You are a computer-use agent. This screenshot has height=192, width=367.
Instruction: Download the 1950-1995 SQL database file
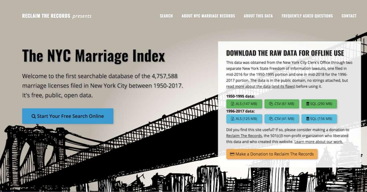(319, 104)
